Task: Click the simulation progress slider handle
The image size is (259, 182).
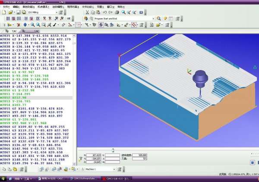Action: pyautogui.click(x=113, y=150)
